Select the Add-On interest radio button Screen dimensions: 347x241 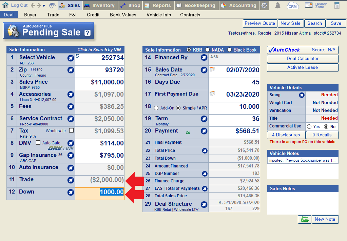point(156,108)
